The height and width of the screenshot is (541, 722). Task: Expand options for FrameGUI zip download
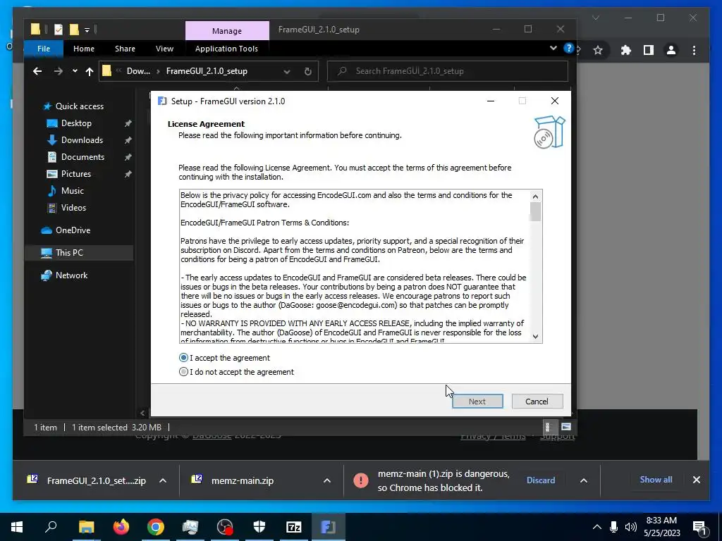163,480
